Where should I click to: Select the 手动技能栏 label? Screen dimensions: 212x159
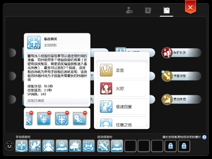(x=23, y=137)
